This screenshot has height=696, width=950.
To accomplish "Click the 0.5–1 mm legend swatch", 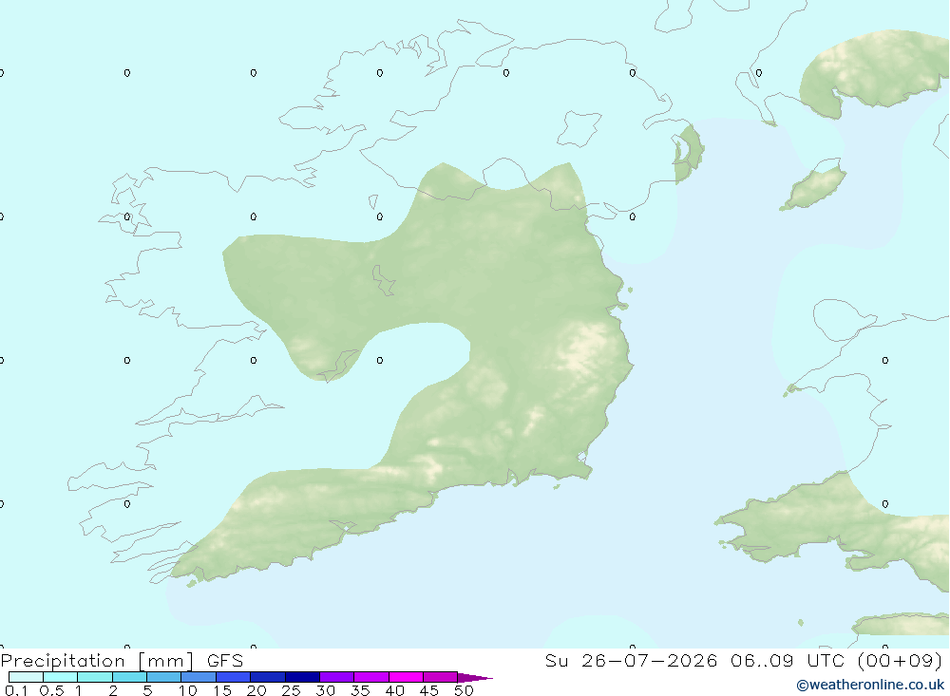I will point(61,677).
